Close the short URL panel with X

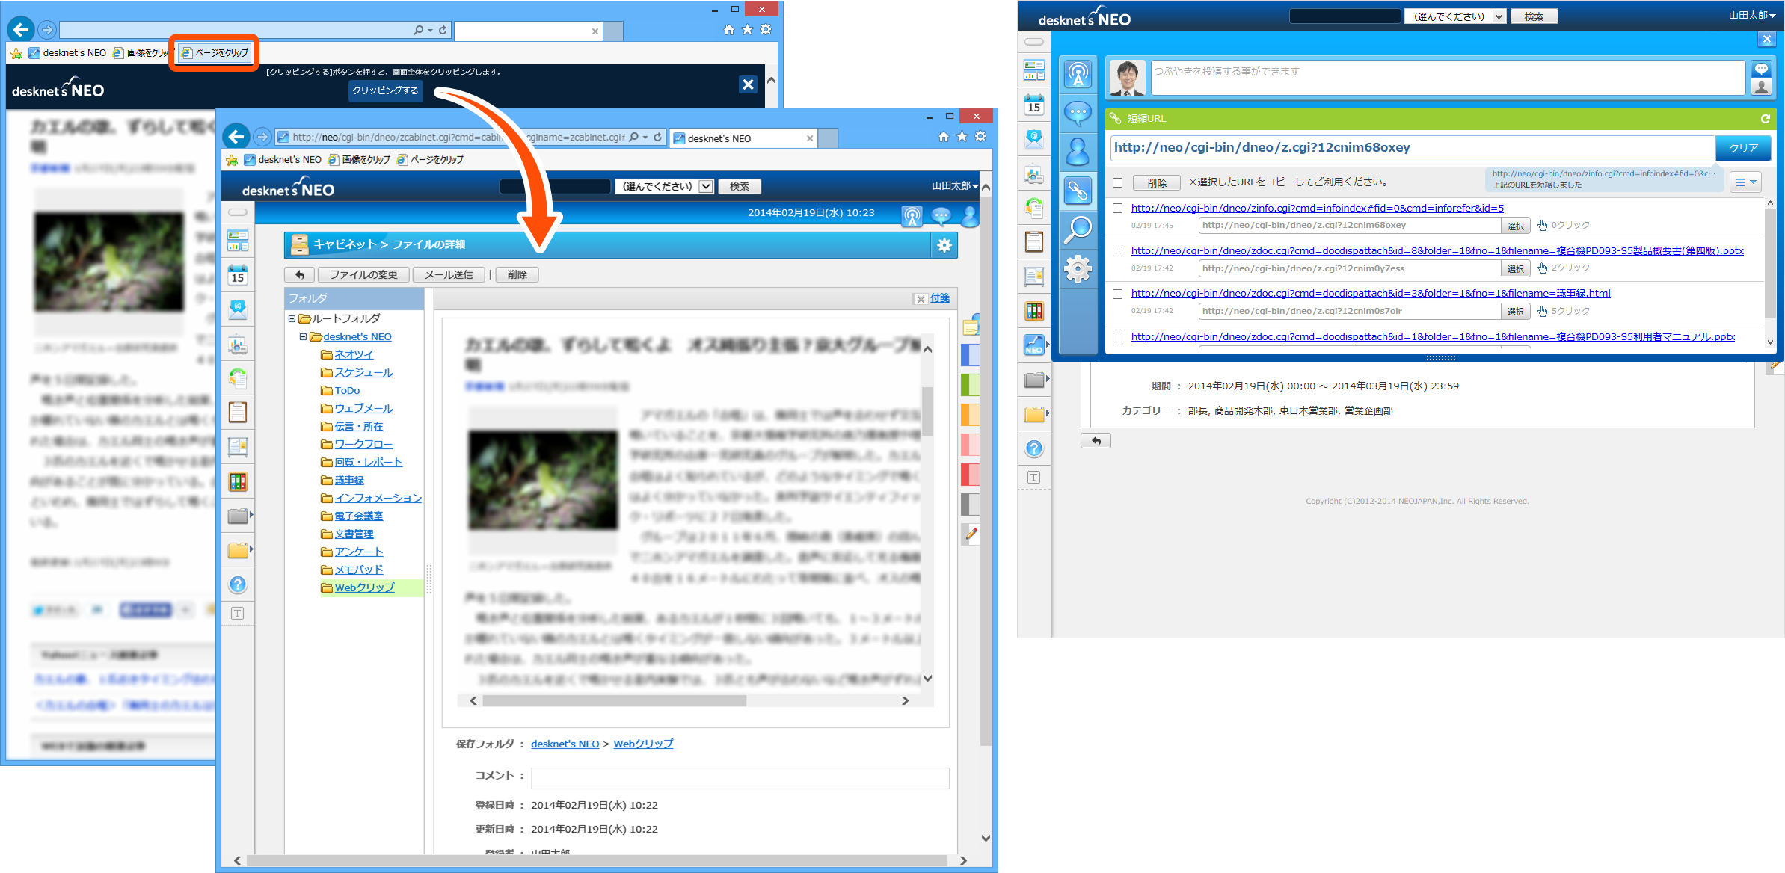coord(1767,40)
